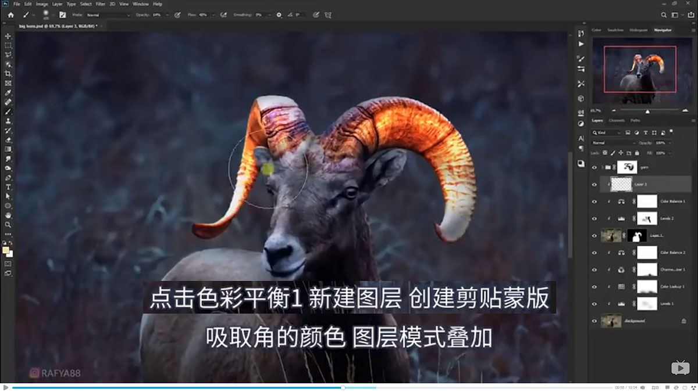Switch to the Channels tab
The width and height of the screenshot is (698, 392).
point(616,121)
